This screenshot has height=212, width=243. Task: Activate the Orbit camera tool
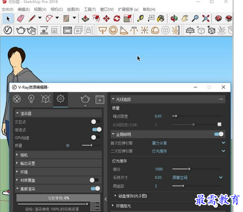click(x=174, y=19)
